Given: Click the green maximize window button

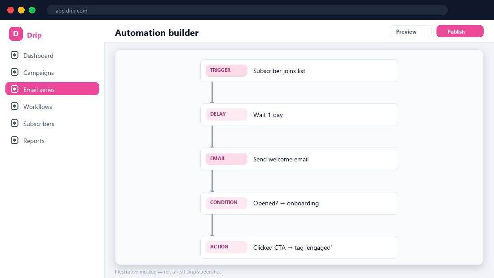Looking at the screenshot, I should [x=32, y=10].
